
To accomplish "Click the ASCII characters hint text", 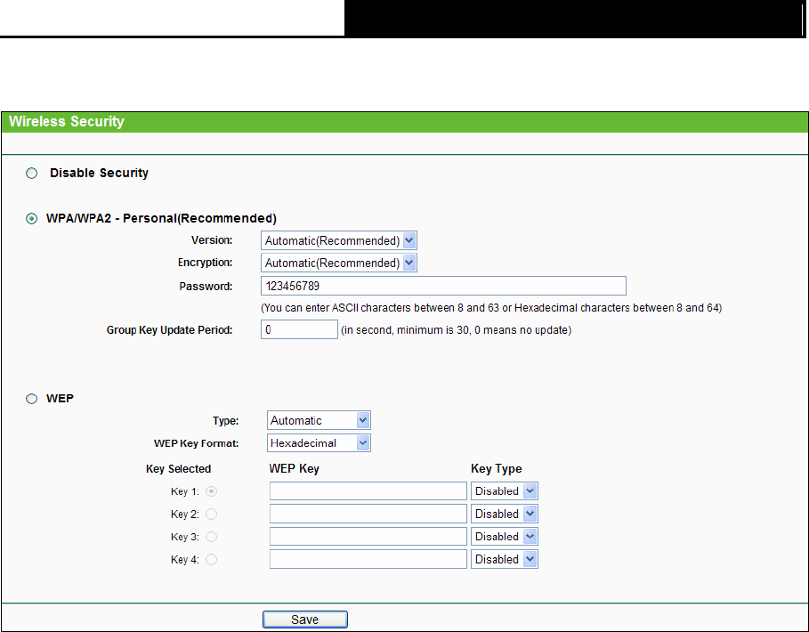I will coord(491,308).
